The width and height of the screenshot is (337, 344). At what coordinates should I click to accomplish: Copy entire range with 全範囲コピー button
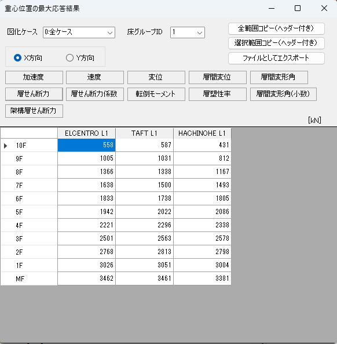tap(276, 28)
